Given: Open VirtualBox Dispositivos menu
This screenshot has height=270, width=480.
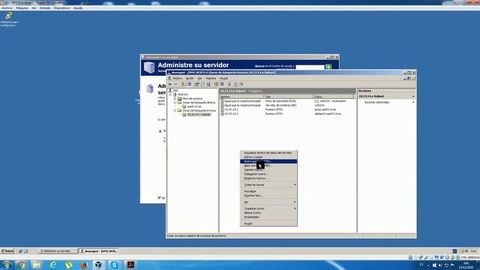Looking at the screenshot, I should pos(61,8).
